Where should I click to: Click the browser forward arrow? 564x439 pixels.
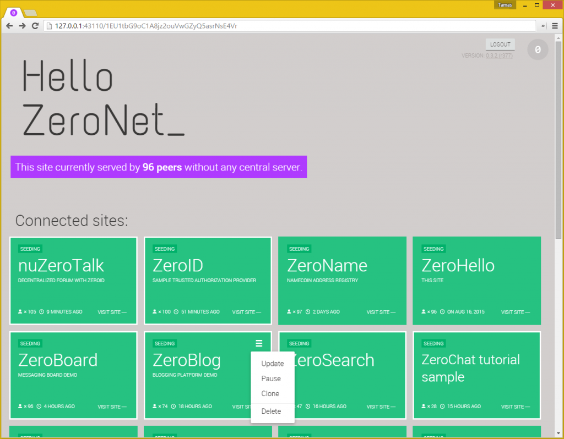point(22,26)
